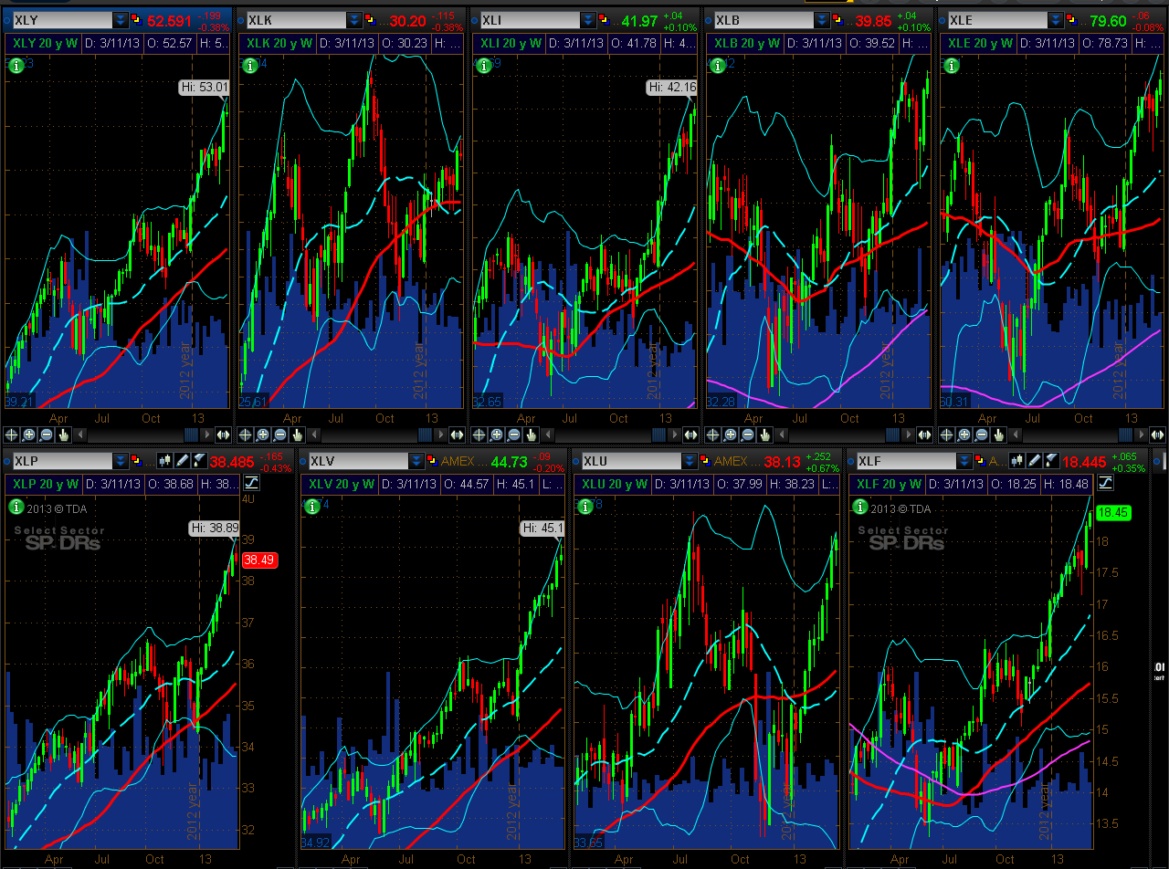Click the 'XLY 20 y W' timeframe label
Screen dimensions: 1169x869
tap(46, 43)
